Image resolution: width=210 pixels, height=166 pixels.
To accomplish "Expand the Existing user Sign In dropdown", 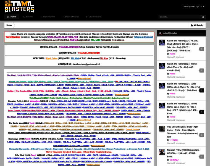I will coord(193,6).
